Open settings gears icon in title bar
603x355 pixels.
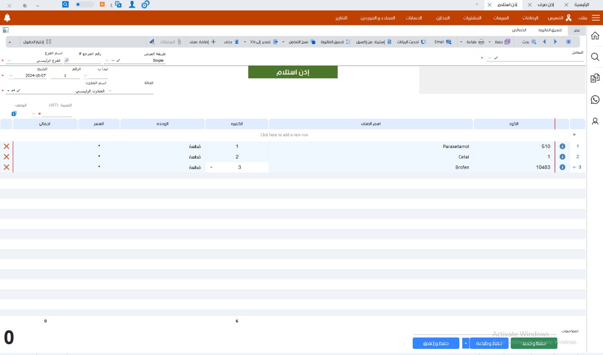pyautogui.click(x=146, y=4)
